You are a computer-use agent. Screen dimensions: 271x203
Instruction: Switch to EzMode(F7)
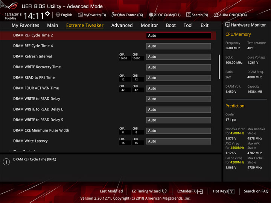(187, 191)
